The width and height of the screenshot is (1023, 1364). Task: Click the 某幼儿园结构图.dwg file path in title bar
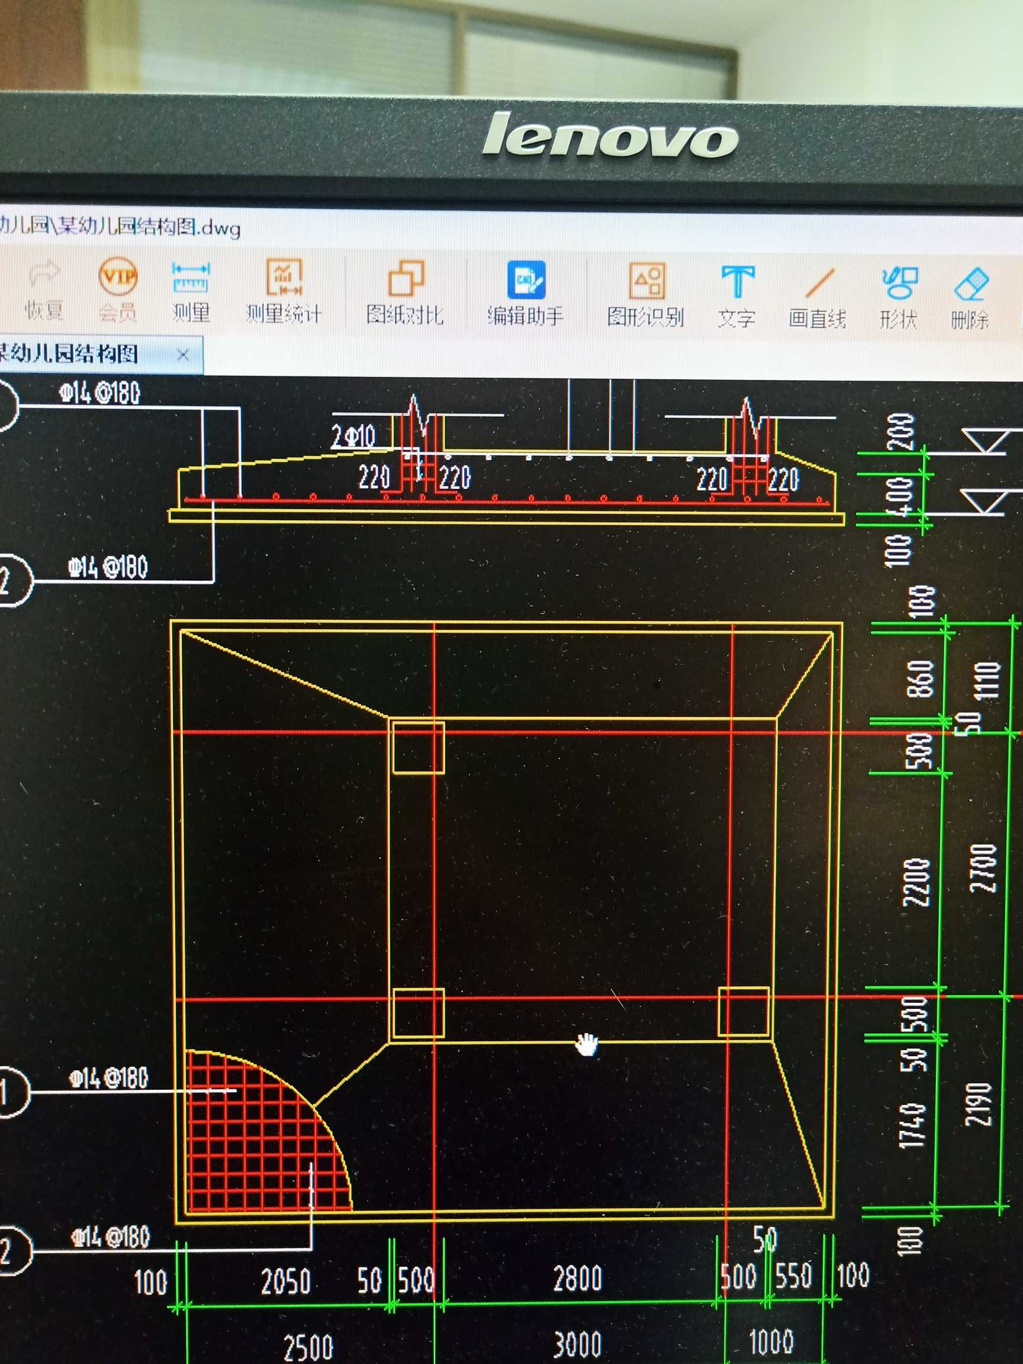[x=120, y=227]
